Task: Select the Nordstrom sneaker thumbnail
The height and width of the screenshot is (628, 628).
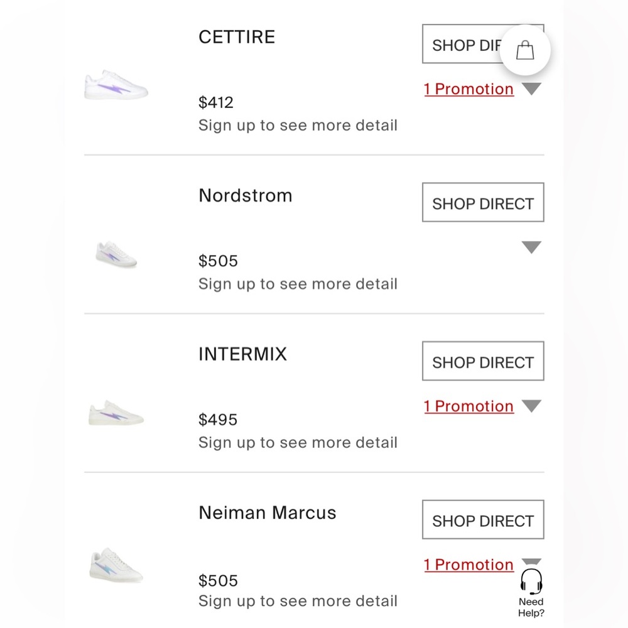Action: pyautogui.click(x=116, y=254)
